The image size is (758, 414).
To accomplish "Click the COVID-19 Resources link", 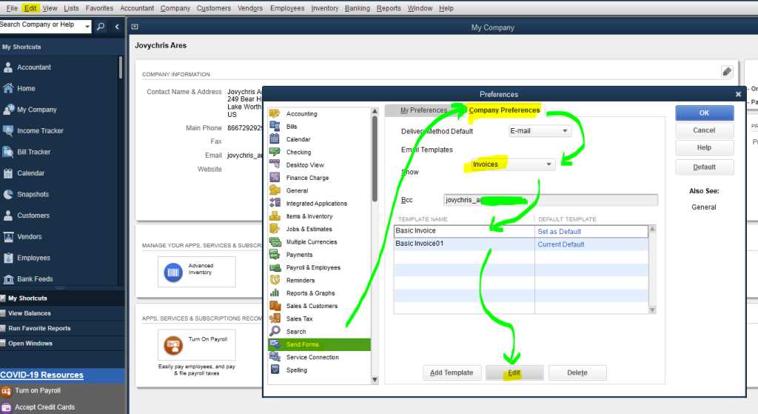I will pos(41,375).
